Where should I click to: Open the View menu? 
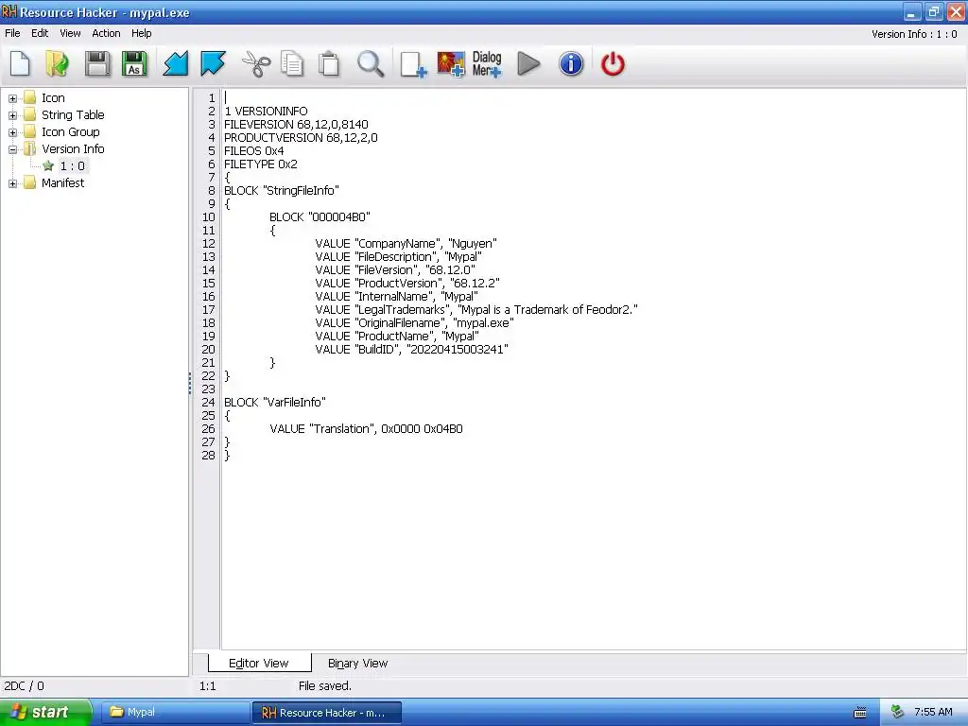tap(70, 33)
